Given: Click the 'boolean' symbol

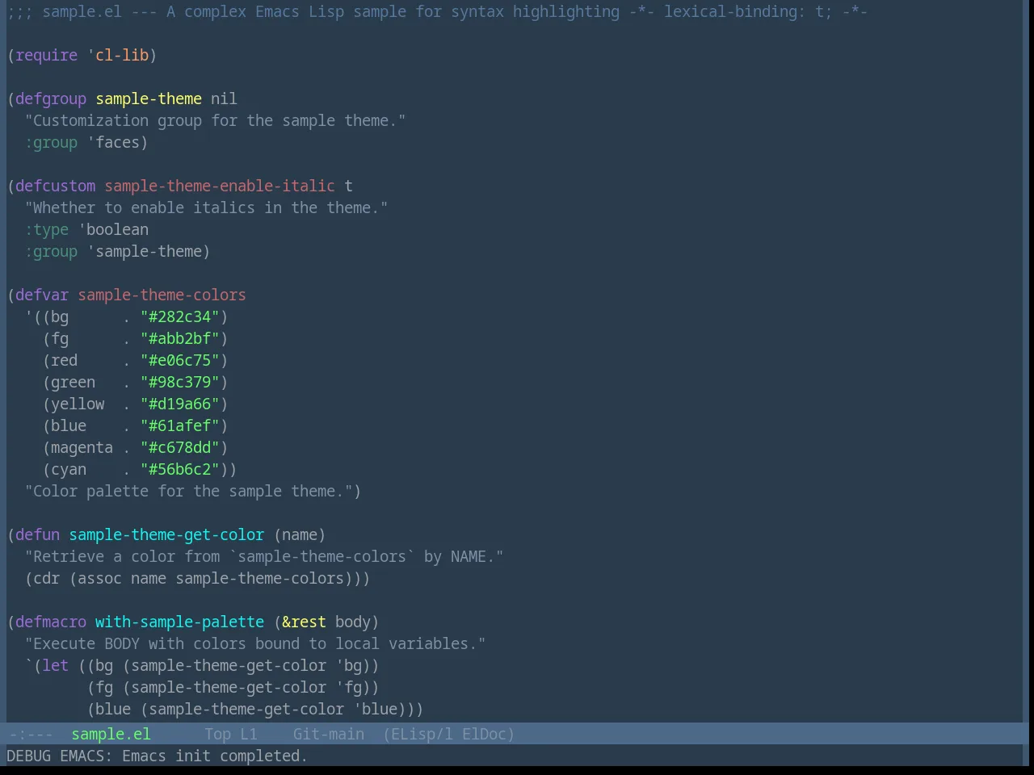Looking at the screenshot, I should coord(117,229).
